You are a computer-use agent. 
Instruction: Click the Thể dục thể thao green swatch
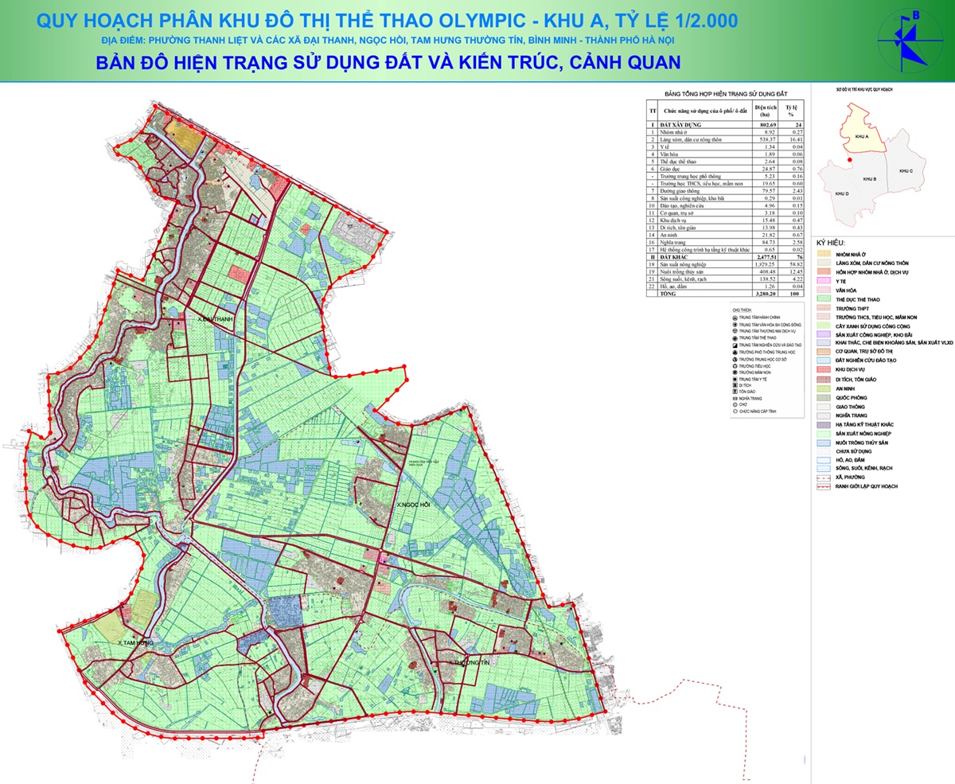pos(823,301)
